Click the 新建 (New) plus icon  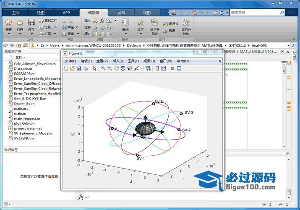coord(8,22)
